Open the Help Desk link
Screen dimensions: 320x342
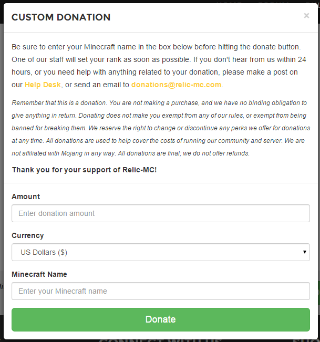[43, 85]
